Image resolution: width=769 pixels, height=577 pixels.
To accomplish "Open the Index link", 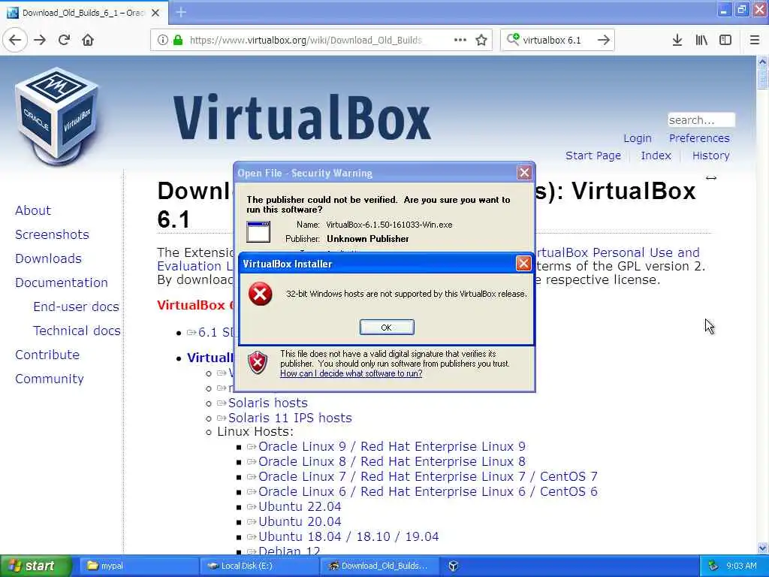I will click(656, 156).
